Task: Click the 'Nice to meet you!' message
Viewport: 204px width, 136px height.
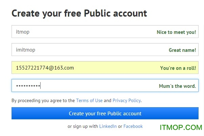Action: pyautogui.click(x=176, y=32)
